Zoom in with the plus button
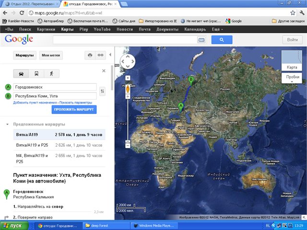Image resolution: width=307 pixels, height=230 pixels. click(x=128, y=96)
